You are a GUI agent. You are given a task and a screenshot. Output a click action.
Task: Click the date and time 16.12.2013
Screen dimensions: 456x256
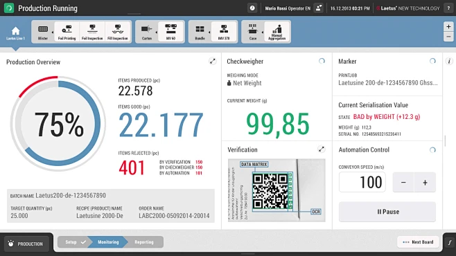pyautogui.click(x=350, y=8)
